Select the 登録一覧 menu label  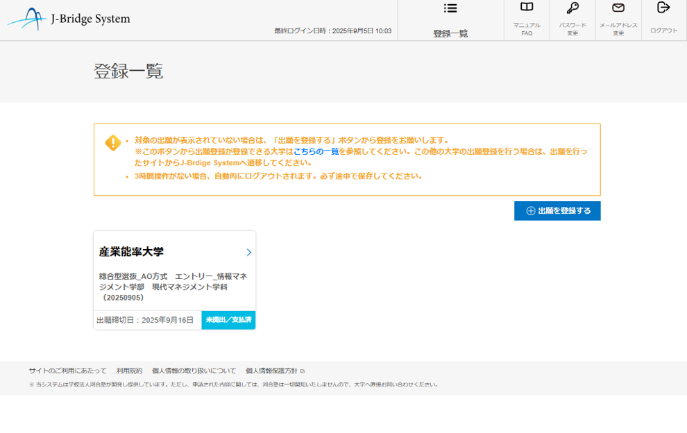click(x=450, y=33)
